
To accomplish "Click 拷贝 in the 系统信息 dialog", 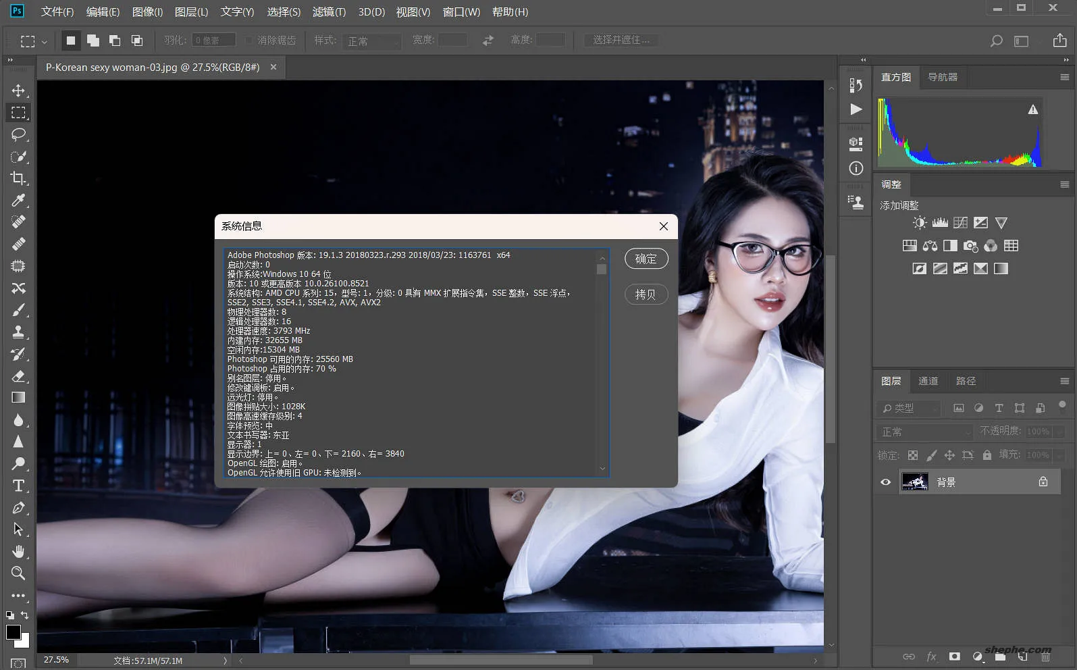I will 646,294.
